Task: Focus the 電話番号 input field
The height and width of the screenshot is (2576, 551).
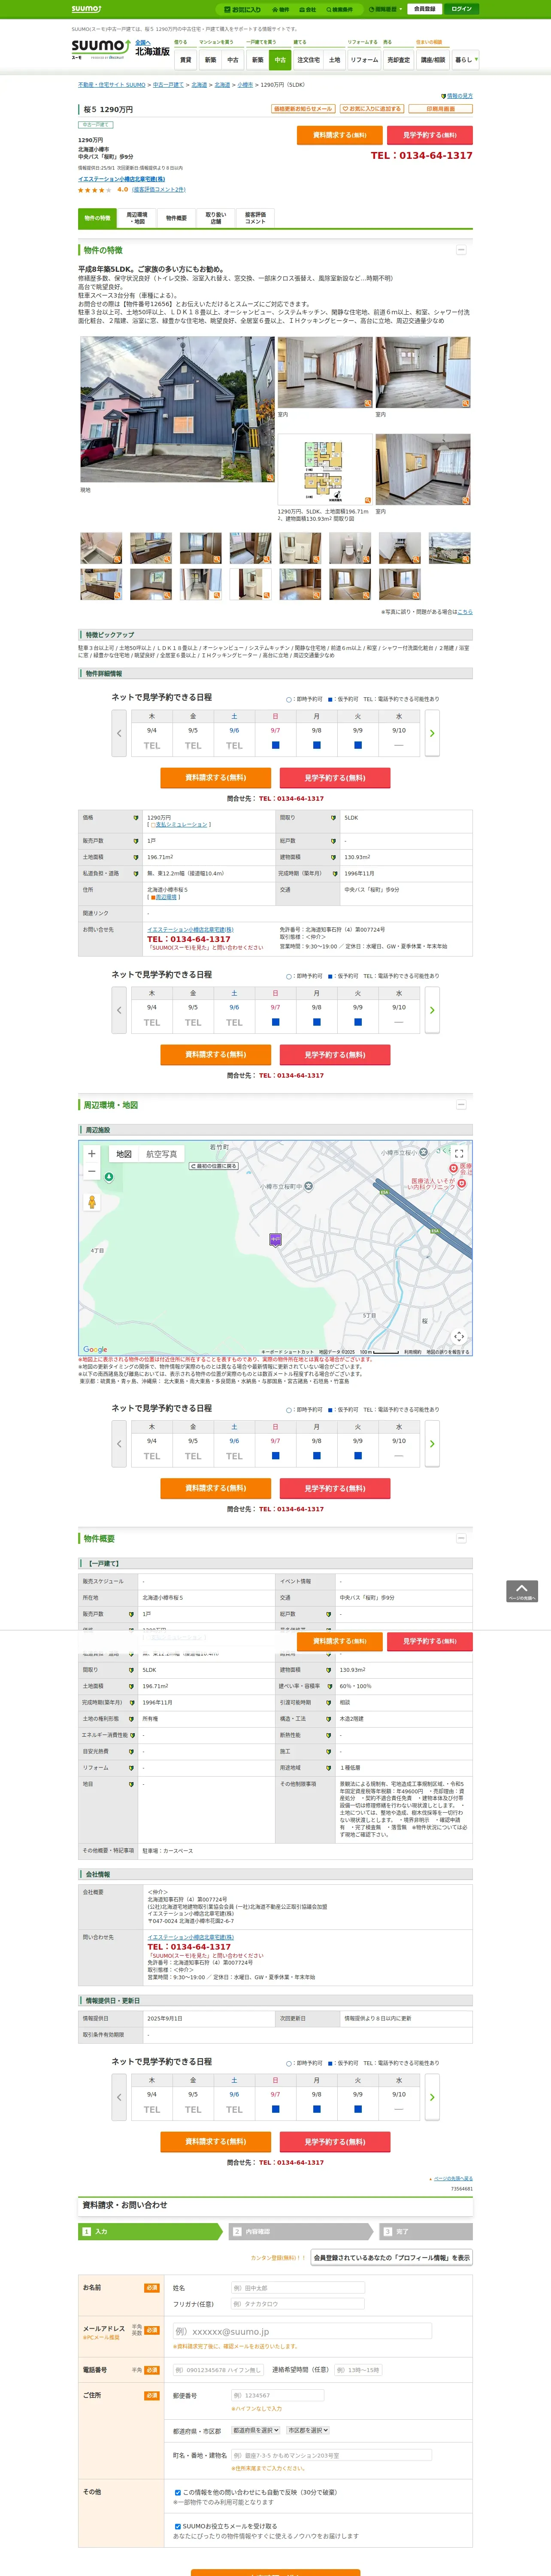Action: (218, 2370)
